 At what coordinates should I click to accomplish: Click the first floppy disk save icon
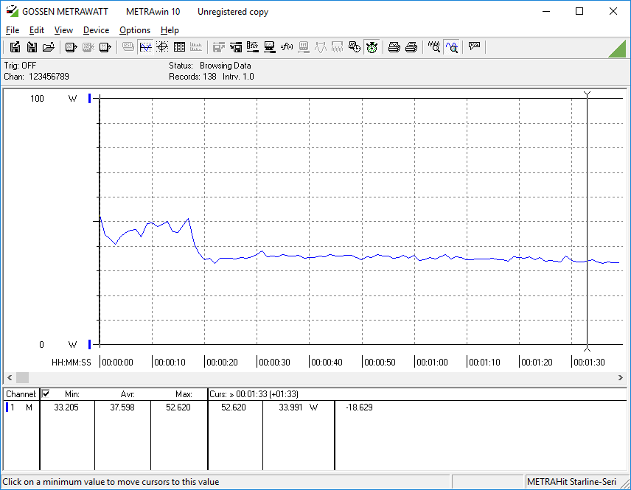15,47
